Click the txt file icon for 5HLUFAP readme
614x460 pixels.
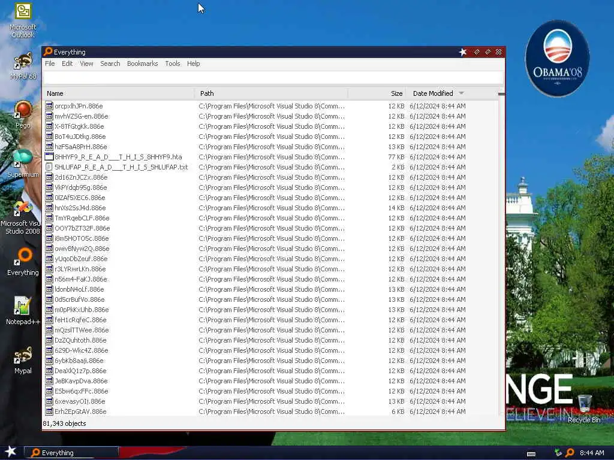[x=49, y=167]
